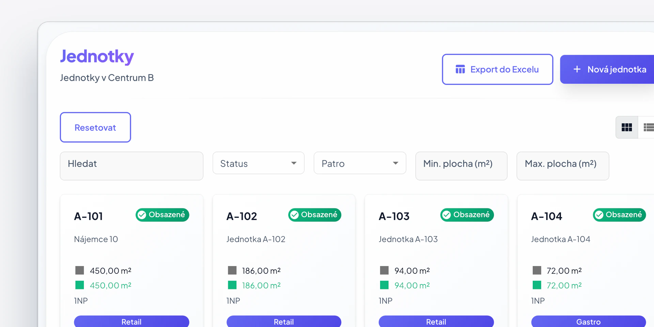Screen dimensions: 654x327
Task: Open unit A-101 title
Action: click(89, 216)
